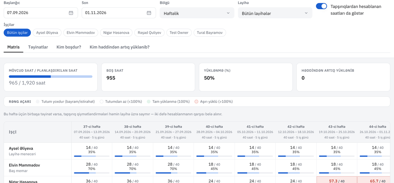394x183 pixels.
Task: Click Nigar Həsənova's overloaded 65.7 cell
Action: (x=374, y=180)
